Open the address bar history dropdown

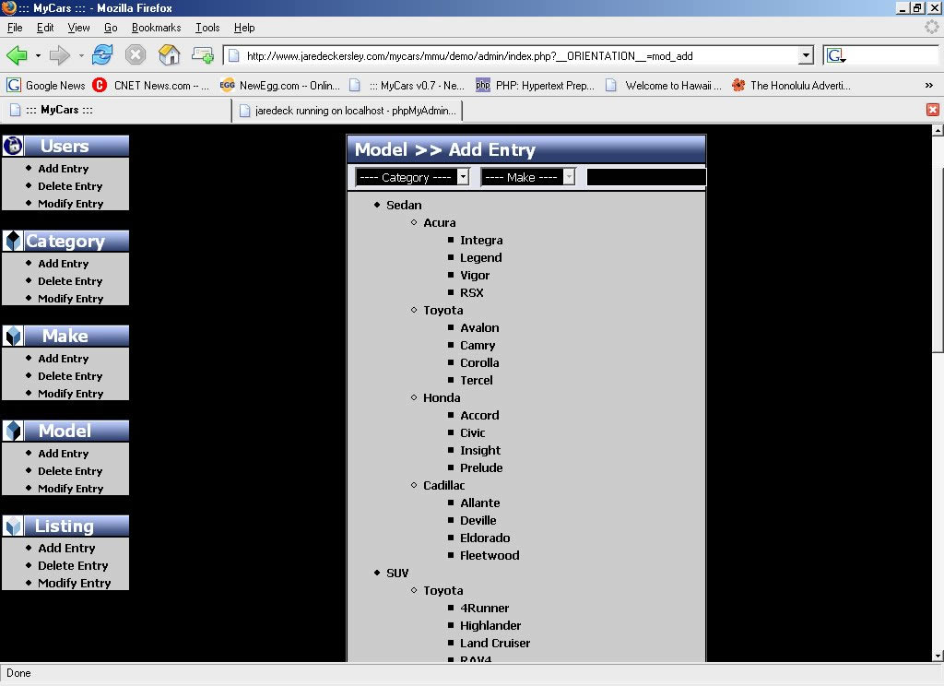806,56
